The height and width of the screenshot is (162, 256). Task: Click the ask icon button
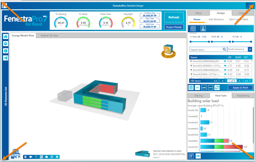[x=204, y=87]
